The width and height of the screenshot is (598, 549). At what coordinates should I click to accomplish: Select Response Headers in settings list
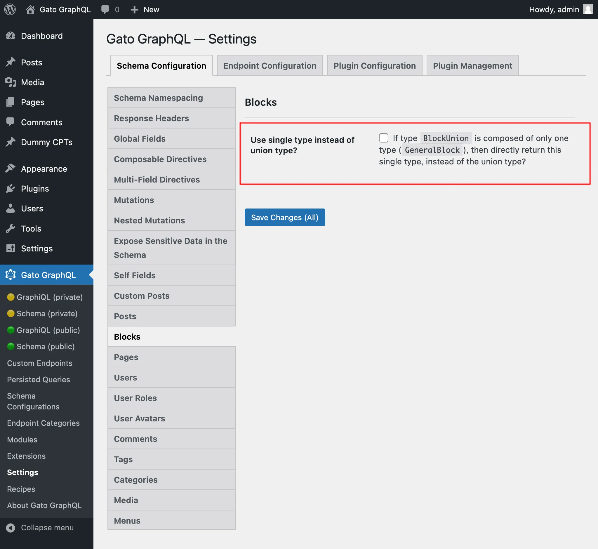(x=172, y=118)
